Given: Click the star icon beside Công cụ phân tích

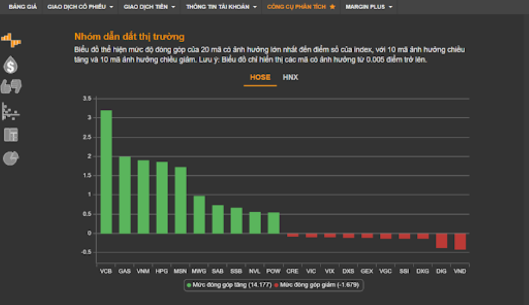Looking at the screenshot, I should pos(332,7).
